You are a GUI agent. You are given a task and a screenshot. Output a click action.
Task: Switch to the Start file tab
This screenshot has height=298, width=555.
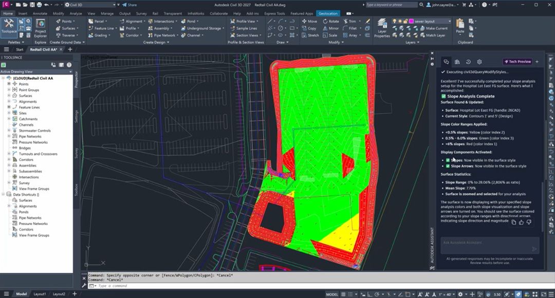click(x=20, y=49)
